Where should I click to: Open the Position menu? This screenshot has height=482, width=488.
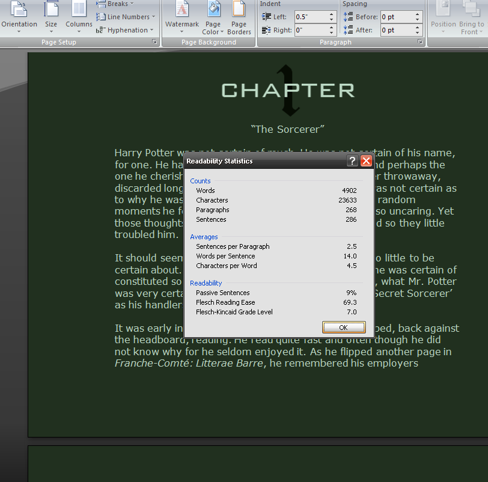(x=443, y=17)
